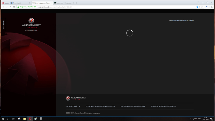Image resolution: width=215 pixels, height=121 pixels.
Task: Open ЛИЦЕНЗИОННОЕ СОГЛАШЕНИЕ link
Action: coord(133,106)
